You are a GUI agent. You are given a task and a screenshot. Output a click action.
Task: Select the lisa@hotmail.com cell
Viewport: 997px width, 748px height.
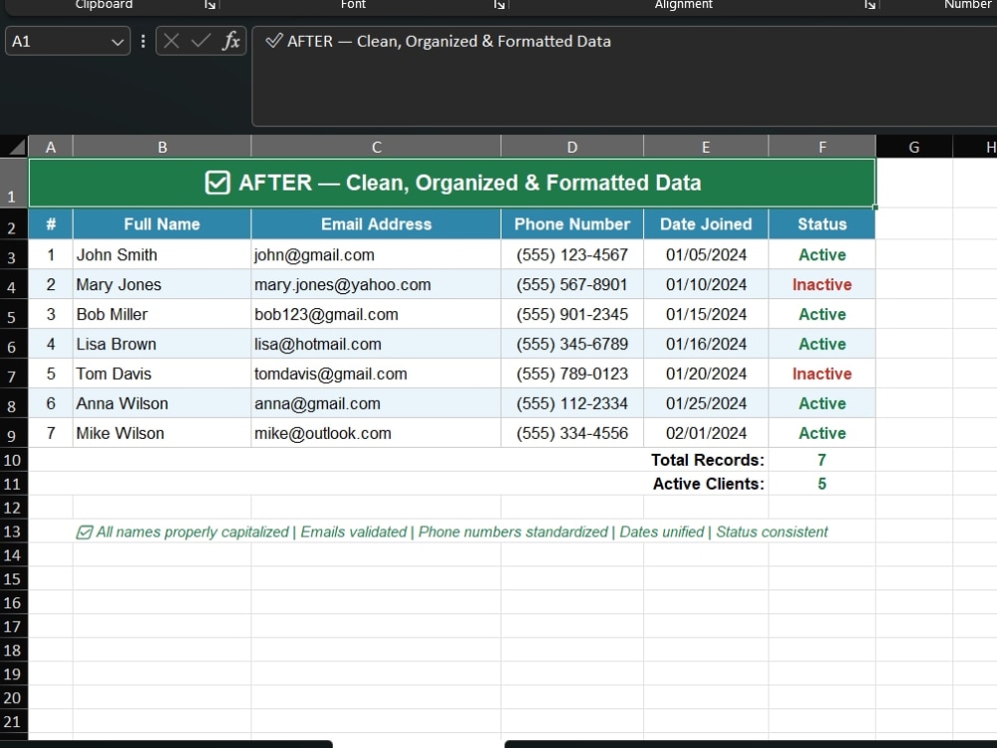[377, 344]
